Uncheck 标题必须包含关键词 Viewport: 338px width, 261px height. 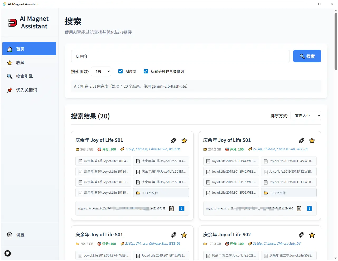click(x=146, y=71)
